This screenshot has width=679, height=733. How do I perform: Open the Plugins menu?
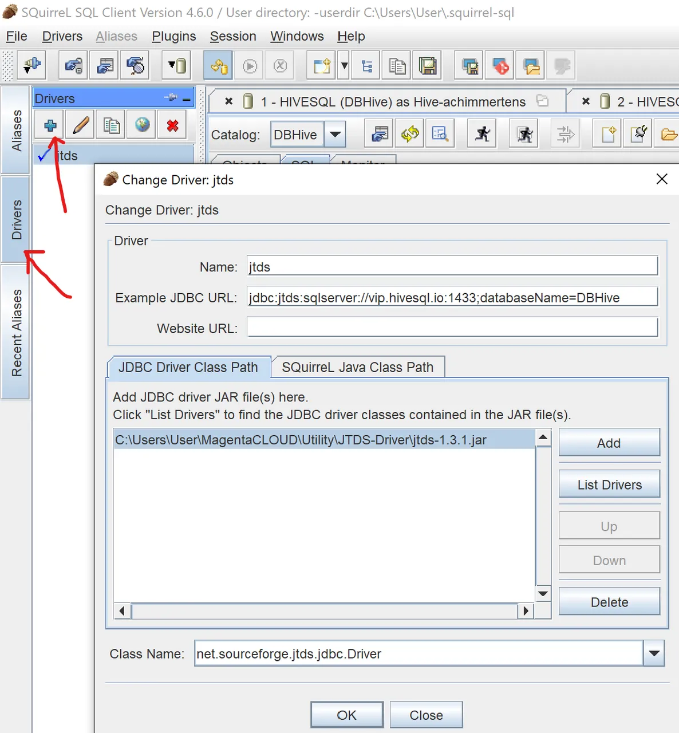(173, 36)
